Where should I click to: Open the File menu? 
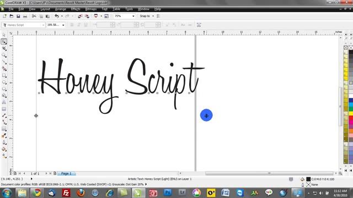(11, 9)
